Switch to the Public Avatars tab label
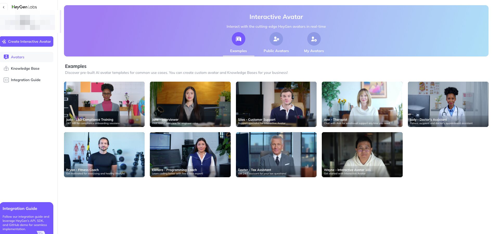Screen dimensions: 494x234 point(276,51)
